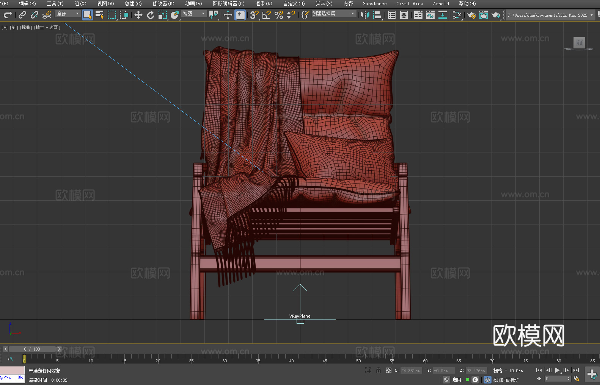
Task: Open the Rendered Frame Window icon
Action: (x=484, y=15)
